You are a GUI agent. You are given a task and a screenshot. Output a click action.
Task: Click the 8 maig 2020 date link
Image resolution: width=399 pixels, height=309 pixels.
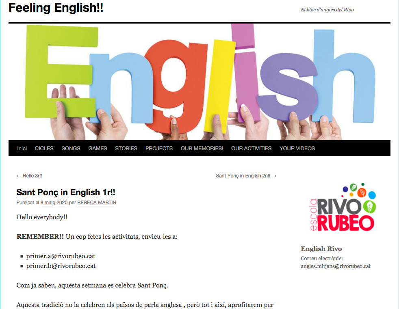(x=54, y=203)
